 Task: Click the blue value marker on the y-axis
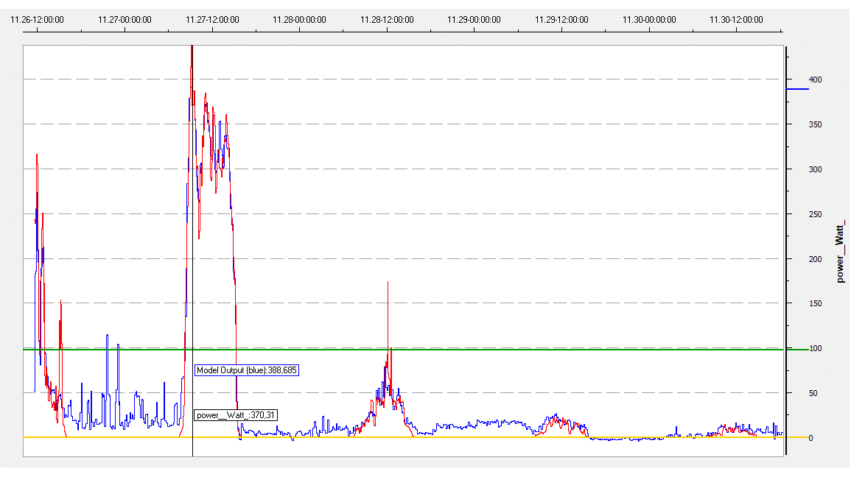point(797,89)
